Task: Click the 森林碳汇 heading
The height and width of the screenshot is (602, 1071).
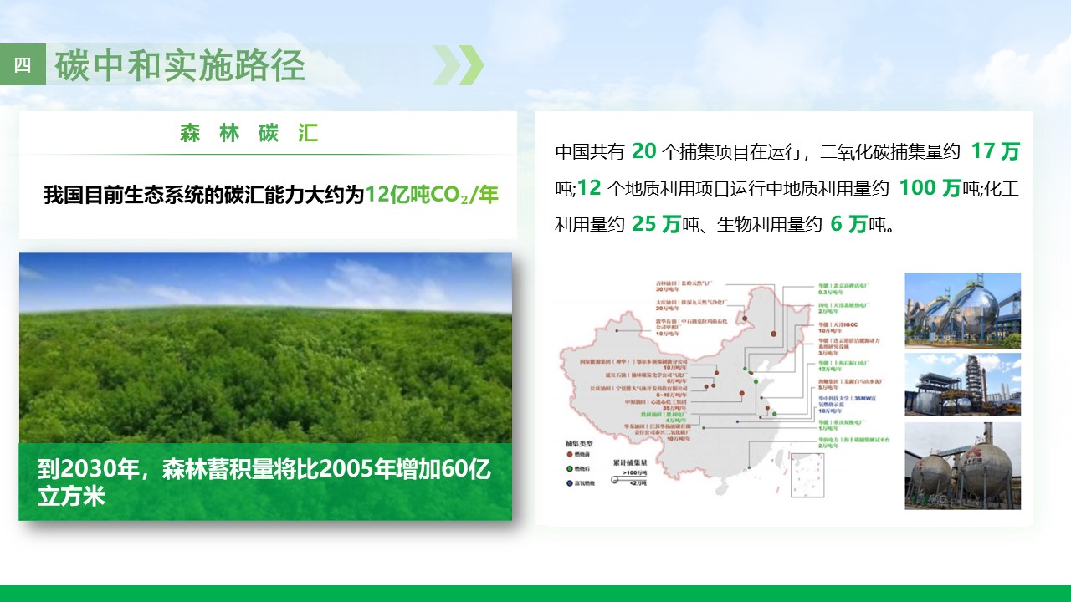Action: coord(249,134)
